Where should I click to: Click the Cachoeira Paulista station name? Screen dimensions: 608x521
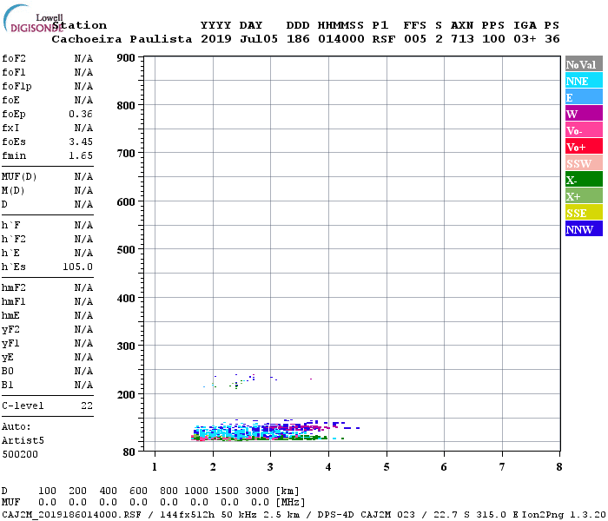[x=122, y=39]
